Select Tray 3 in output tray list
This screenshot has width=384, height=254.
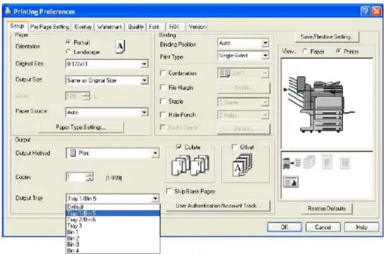click(113, 226)
